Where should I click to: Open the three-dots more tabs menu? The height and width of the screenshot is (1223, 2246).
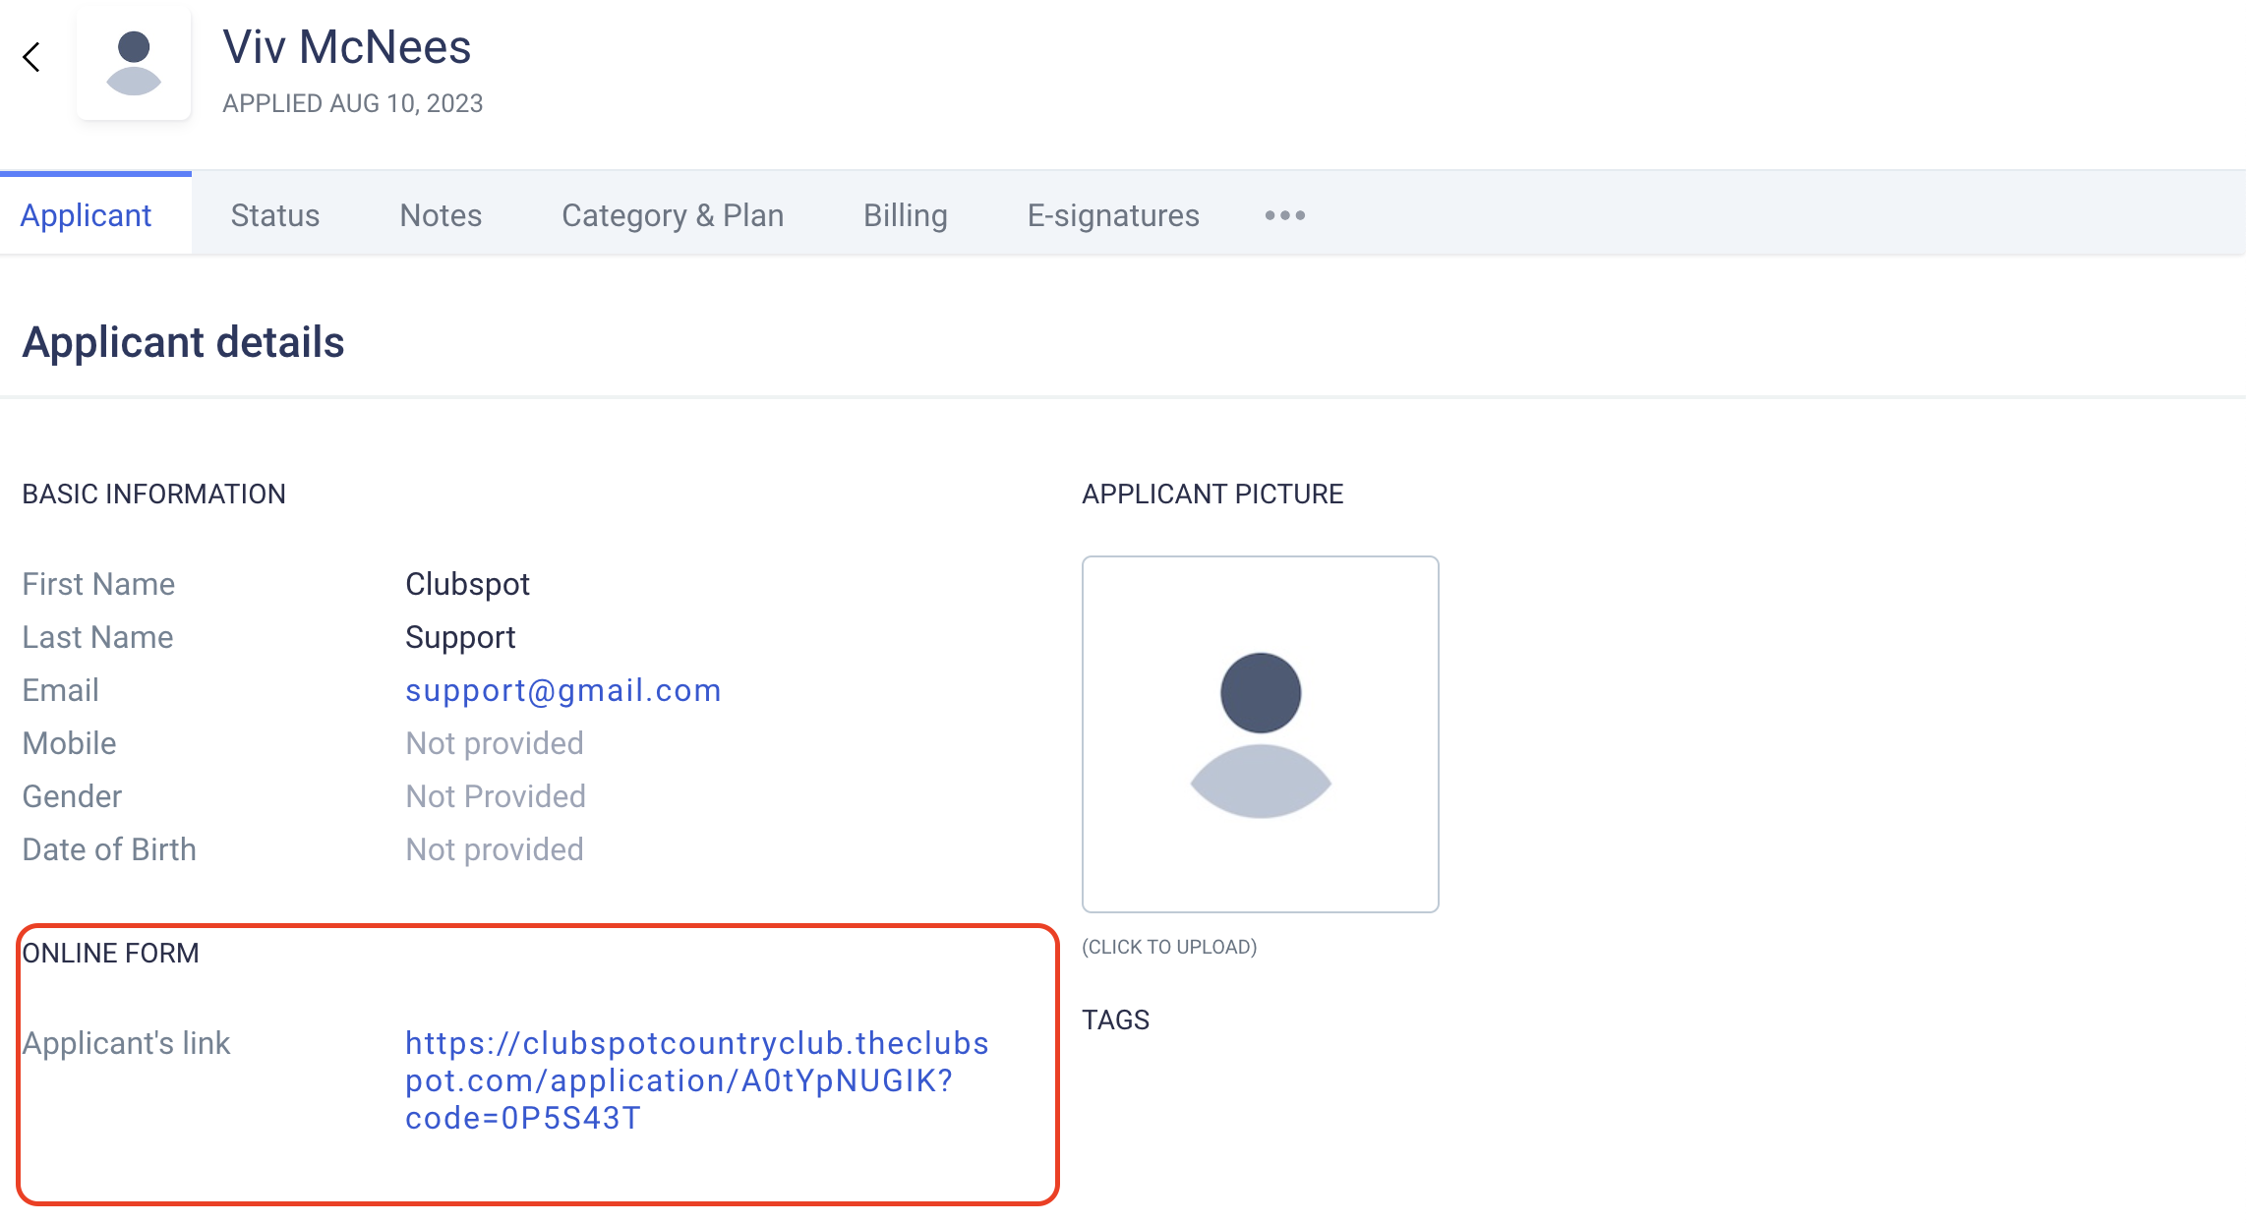[x=1284, y=215]
